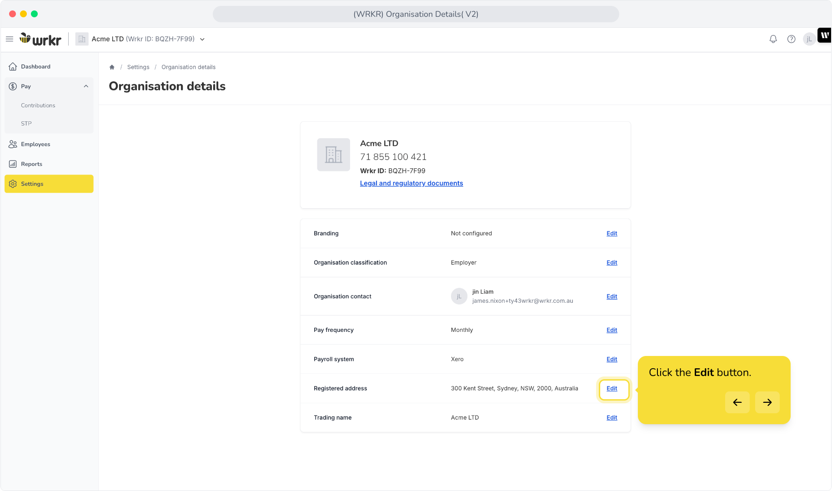
Task: Click the Employer classification value
Action: tap(464, 262)
